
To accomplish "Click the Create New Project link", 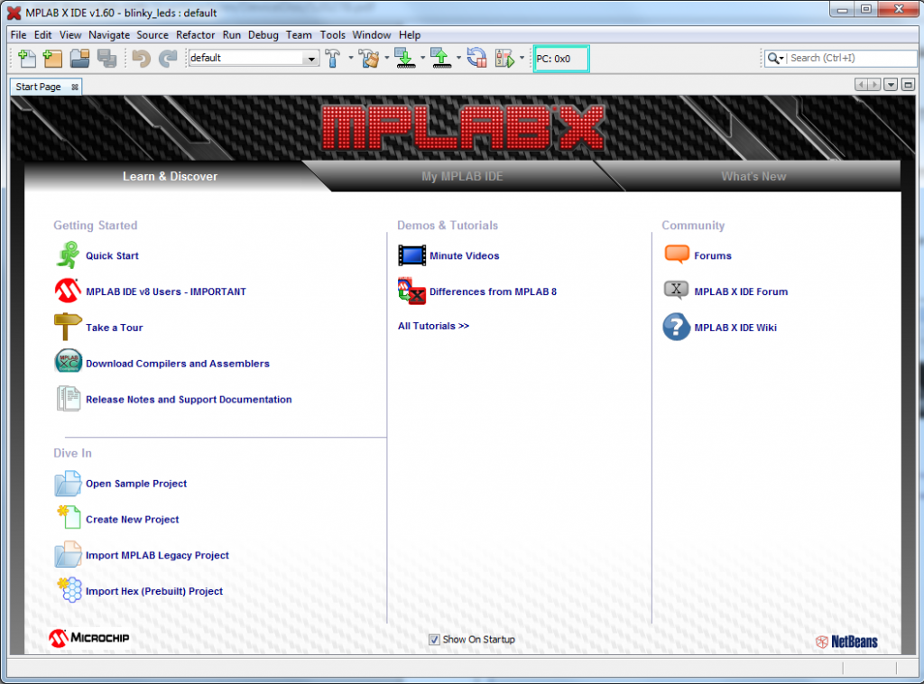I will [132, 519].
